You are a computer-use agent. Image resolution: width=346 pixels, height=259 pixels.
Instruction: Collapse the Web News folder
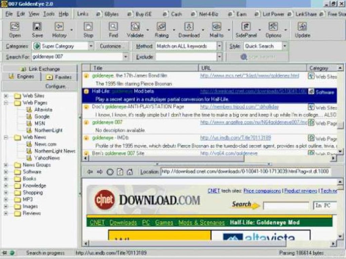pos(6,137)
